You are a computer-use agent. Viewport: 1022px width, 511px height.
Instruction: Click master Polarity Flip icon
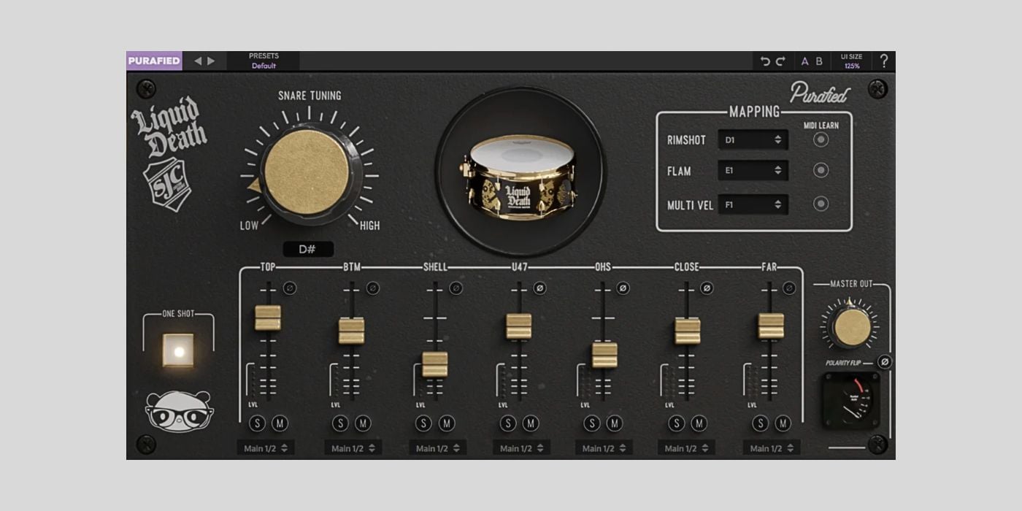click(884, 361)
